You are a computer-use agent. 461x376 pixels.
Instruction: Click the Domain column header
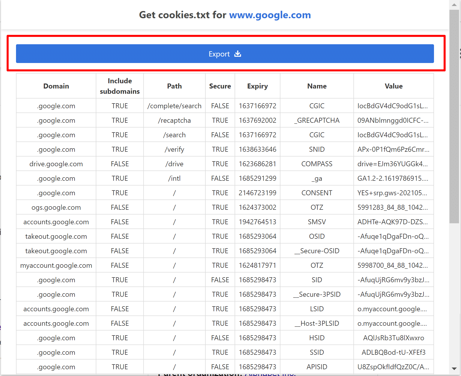pos(56,86)
